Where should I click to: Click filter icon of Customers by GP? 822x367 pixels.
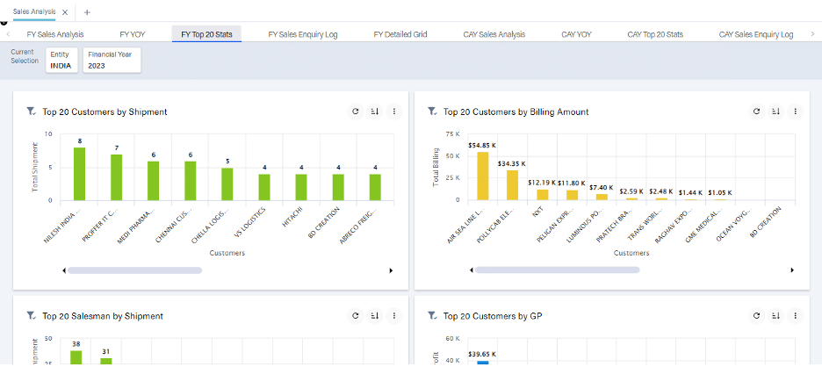click(432, 315)
